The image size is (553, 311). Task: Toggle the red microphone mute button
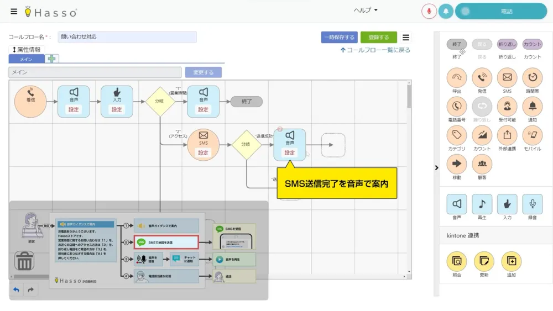coord(429,11)
